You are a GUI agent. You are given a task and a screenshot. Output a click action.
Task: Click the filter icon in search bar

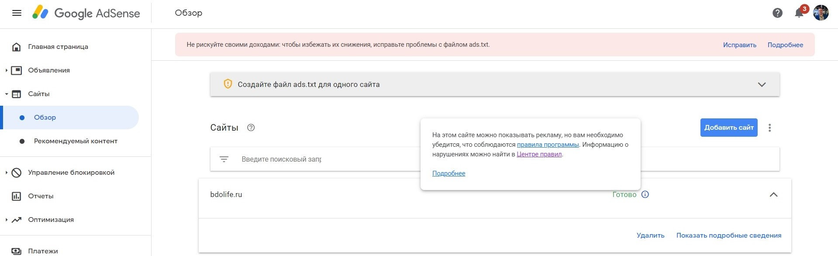(224, 159)
